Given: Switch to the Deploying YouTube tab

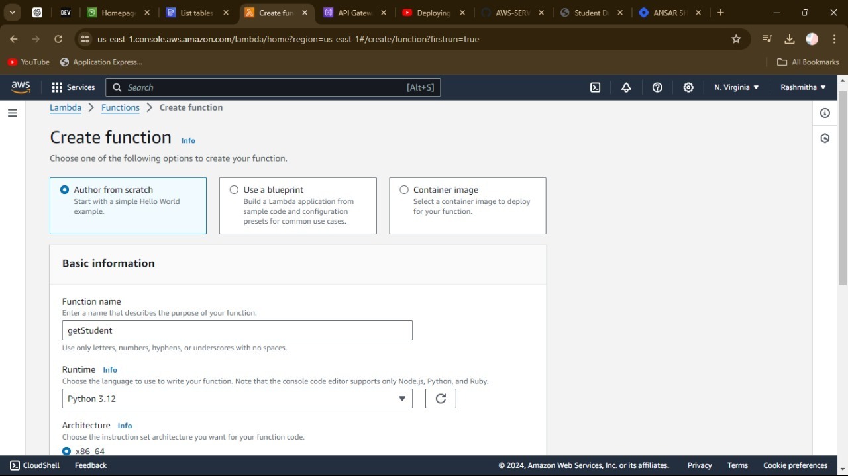Looking at the screenshot, I should [434, 13].
